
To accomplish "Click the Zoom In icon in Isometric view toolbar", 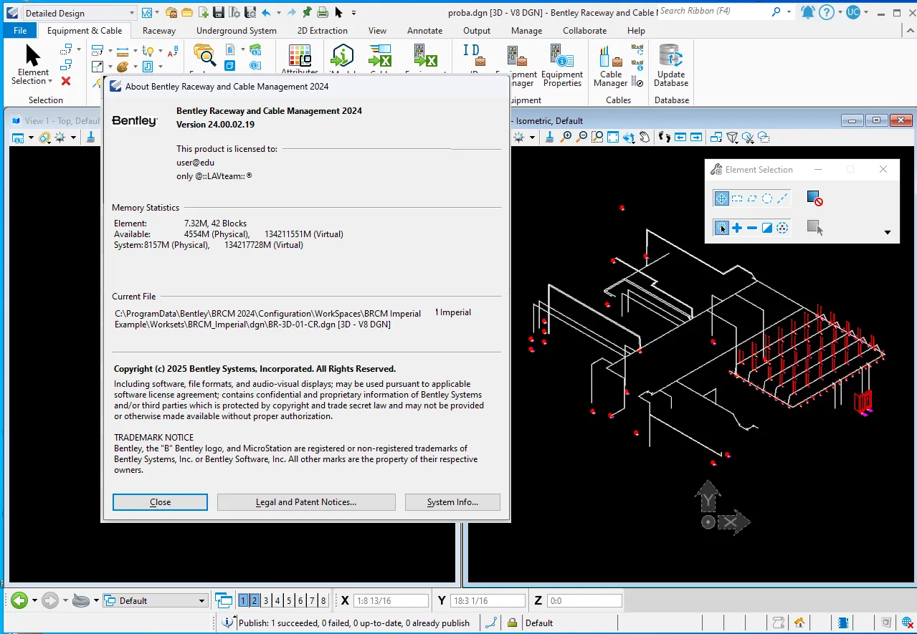I will click(x=567, y=137).
